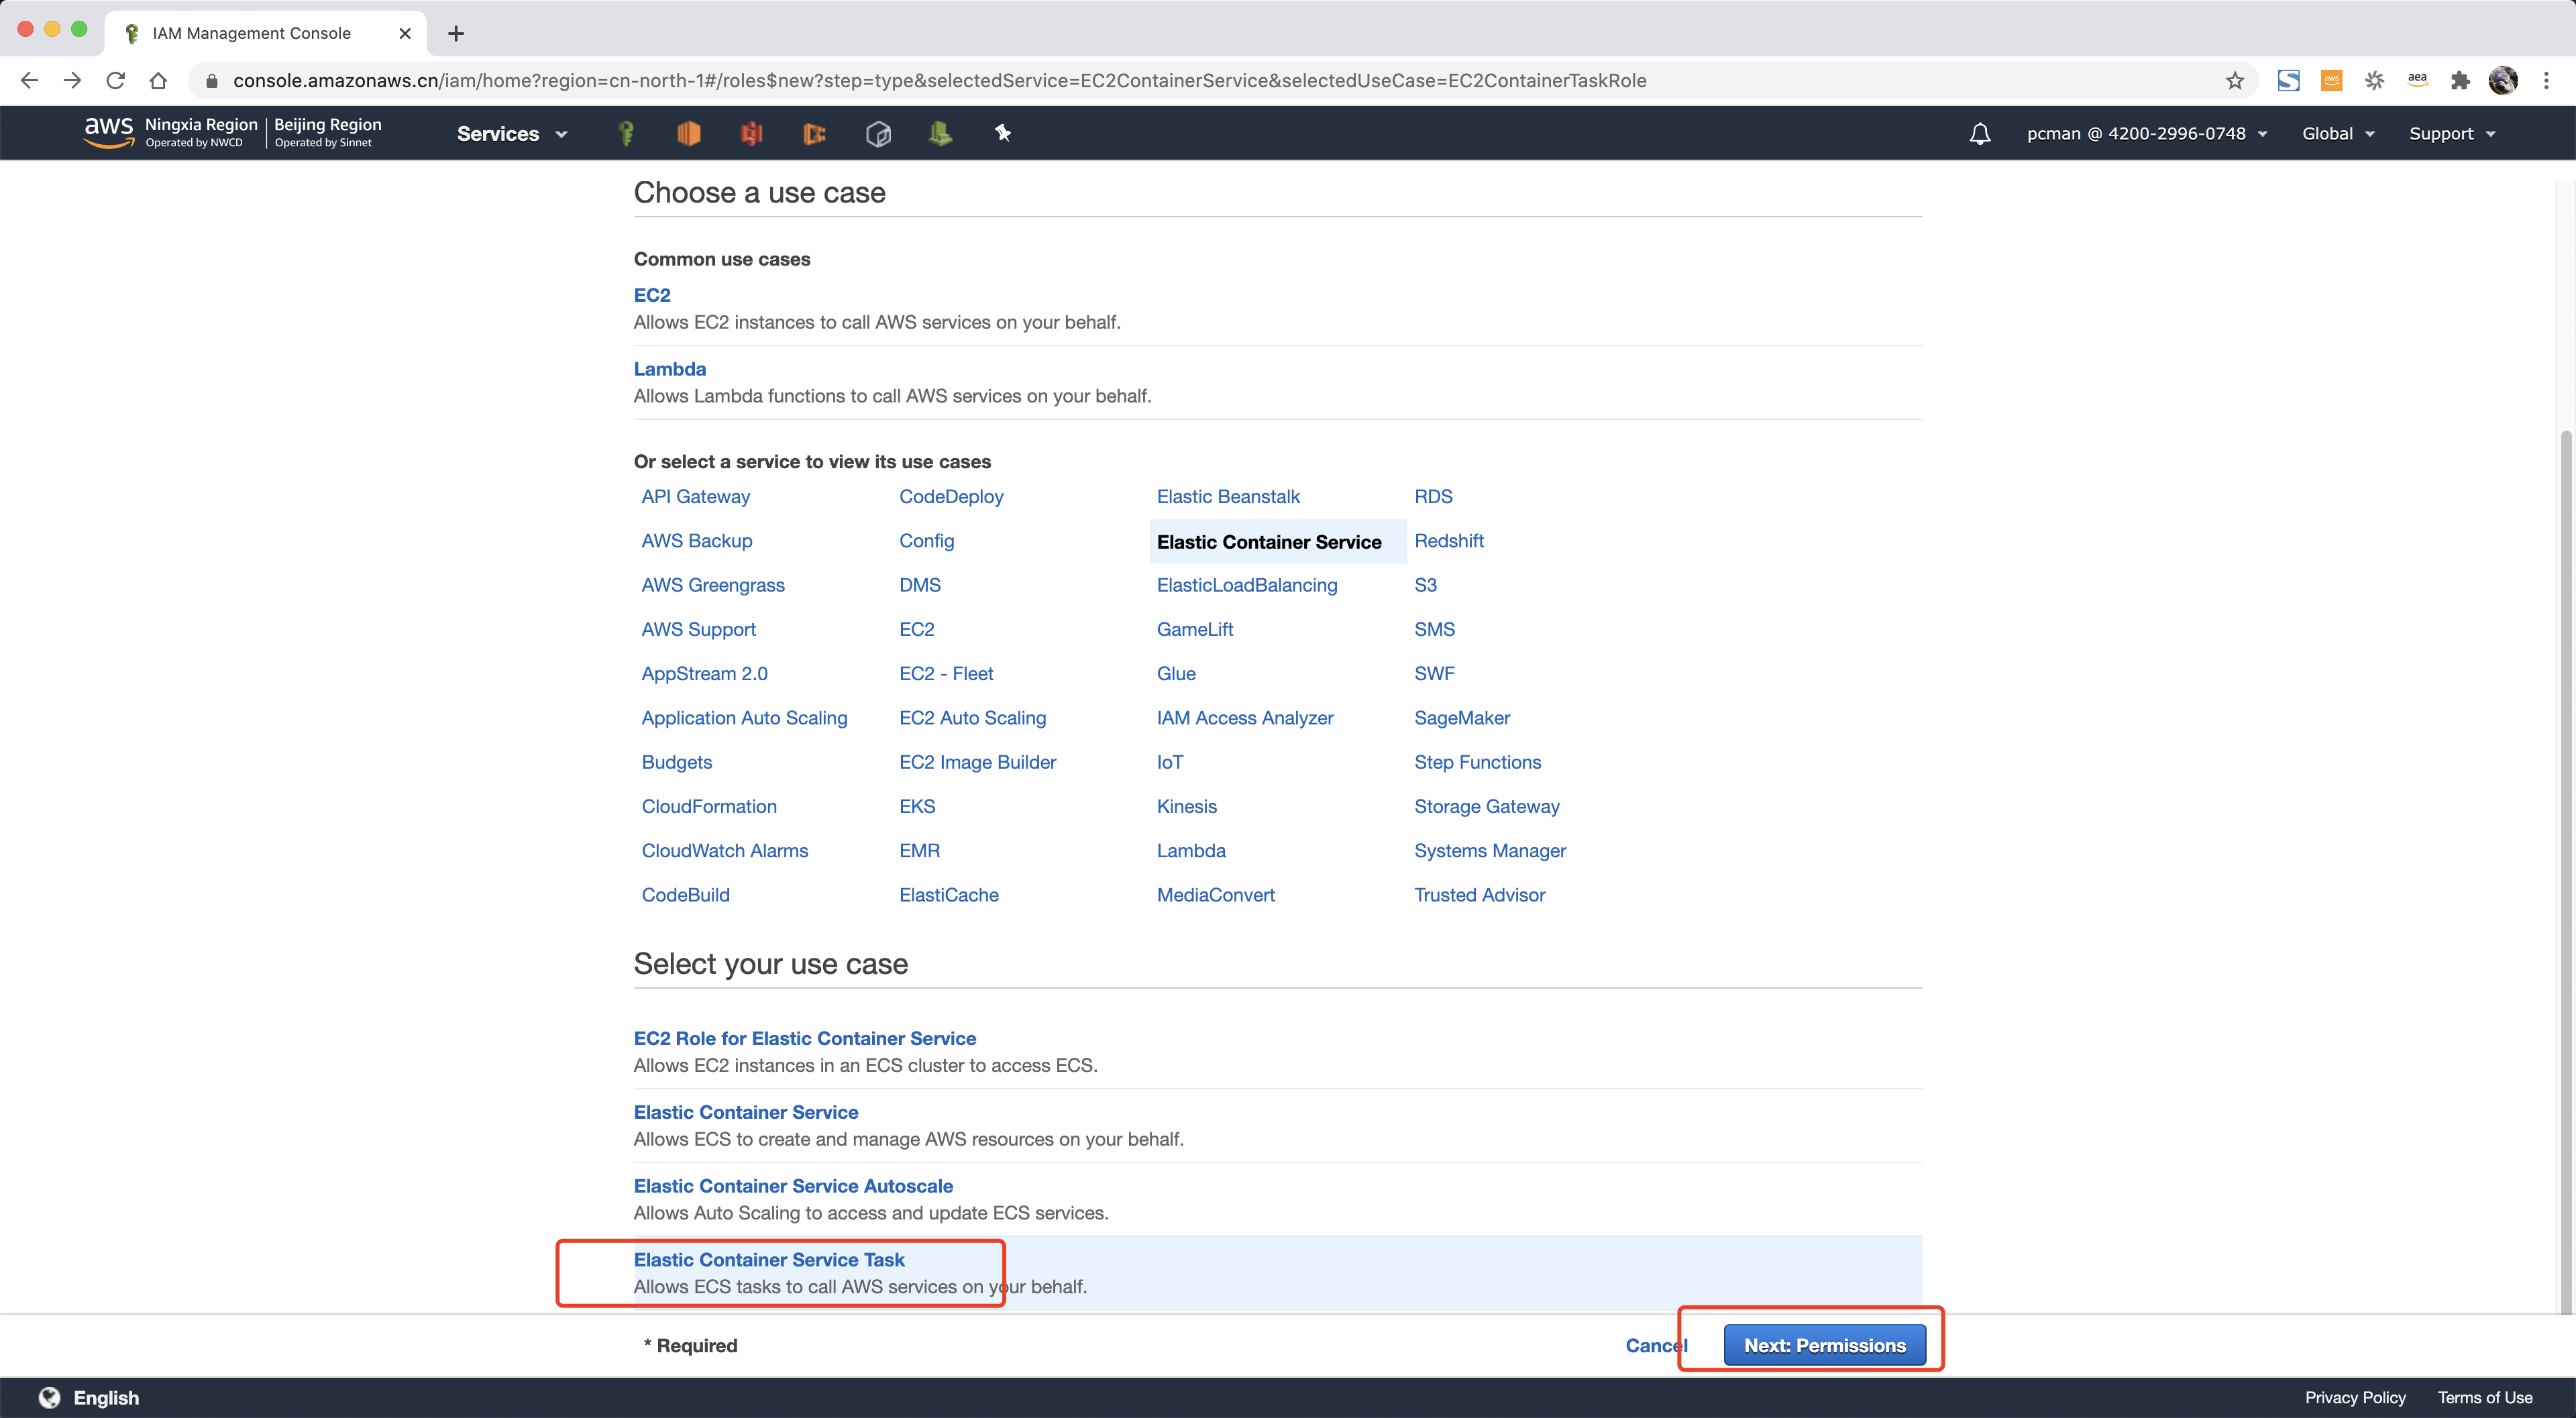2576x1418 pixels.
Task: Open the Chrome profile avatar
Action: (2503, 81)
